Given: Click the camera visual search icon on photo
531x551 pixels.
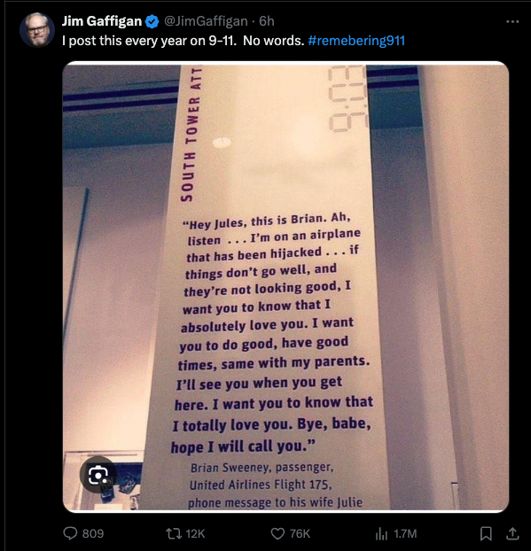Looking at the screenshot, I should pyautogui.click(x=98, y=475).
